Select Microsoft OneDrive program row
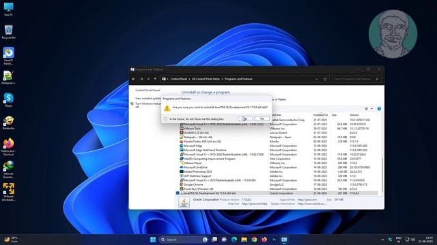This screenshot has width=437, height=245. point(279,167)
